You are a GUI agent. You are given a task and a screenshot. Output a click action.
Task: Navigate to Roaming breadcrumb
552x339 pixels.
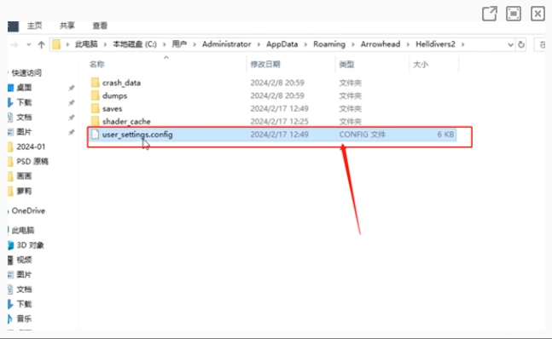coord(329,44)
